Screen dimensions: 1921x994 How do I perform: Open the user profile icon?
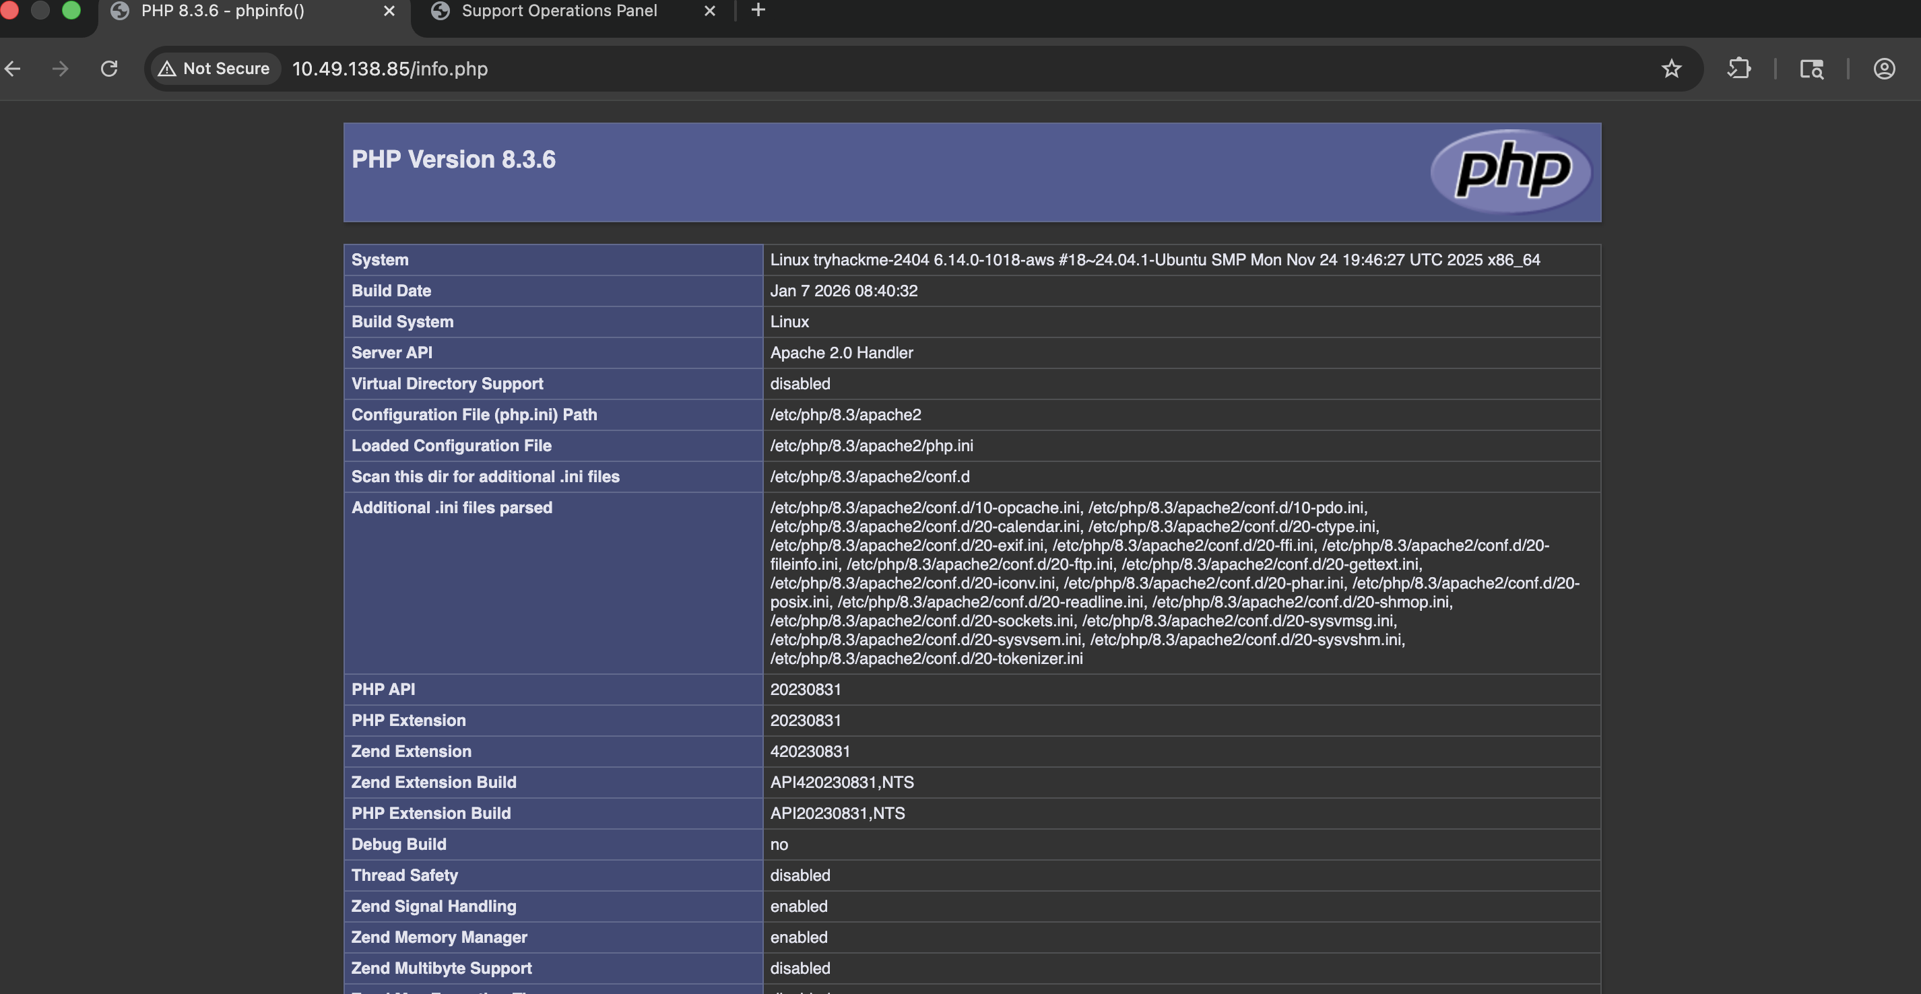(1884, 69)
